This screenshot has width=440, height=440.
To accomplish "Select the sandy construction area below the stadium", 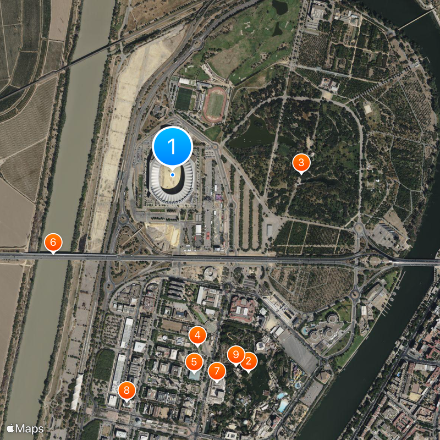I will tap(163, 233).
